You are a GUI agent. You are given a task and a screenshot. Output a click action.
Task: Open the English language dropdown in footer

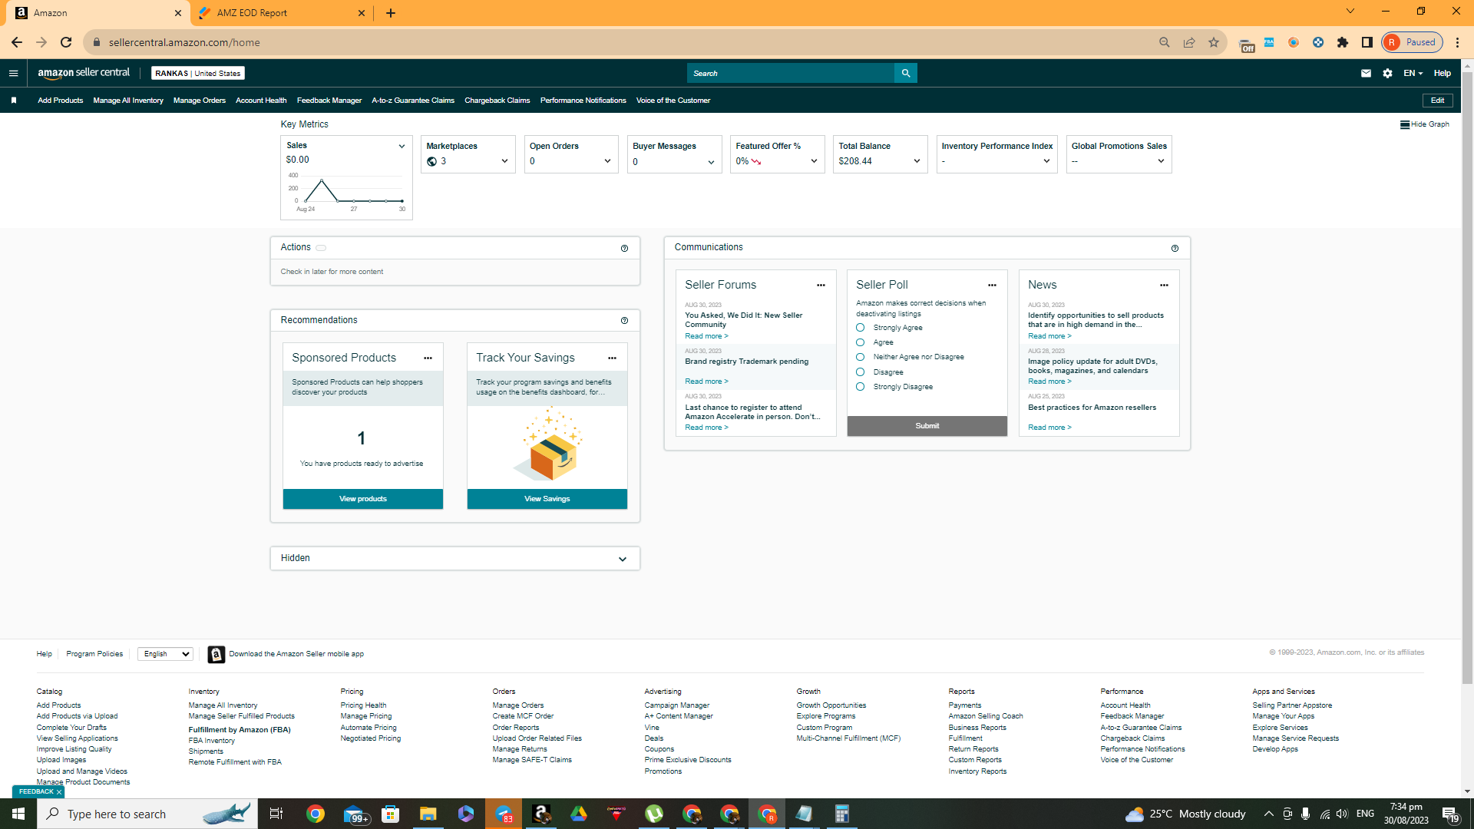[x=165, y=654]
